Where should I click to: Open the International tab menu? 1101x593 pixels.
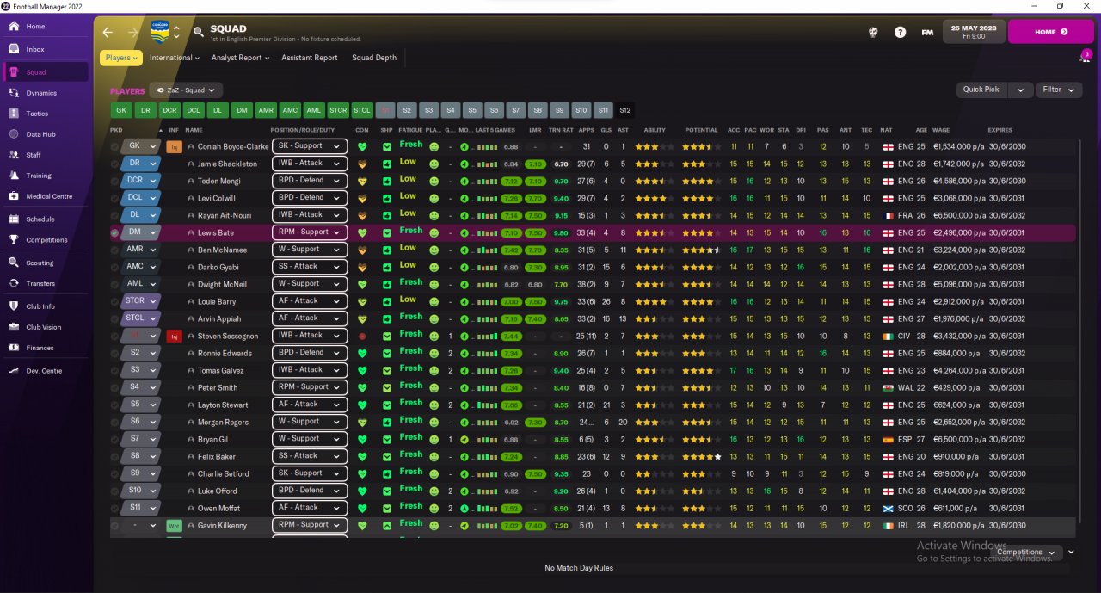(175, 58)
